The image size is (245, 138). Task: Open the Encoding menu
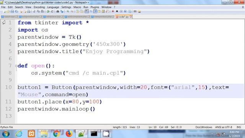[x=39, y=7]
